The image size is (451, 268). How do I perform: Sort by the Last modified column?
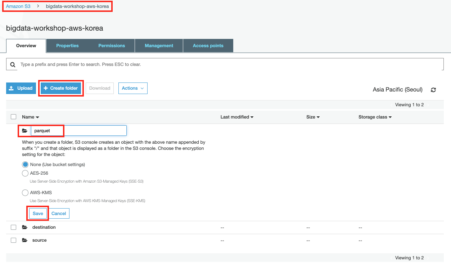(x=237, y=117)
